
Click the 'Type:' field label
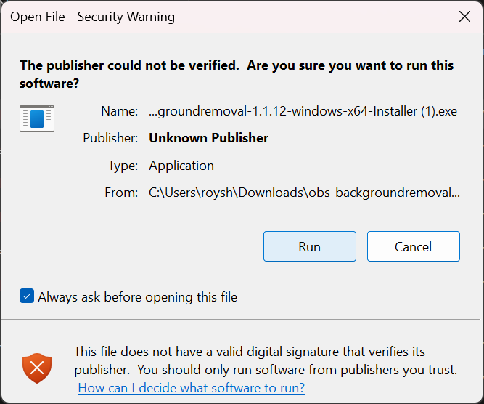[123, 166]
